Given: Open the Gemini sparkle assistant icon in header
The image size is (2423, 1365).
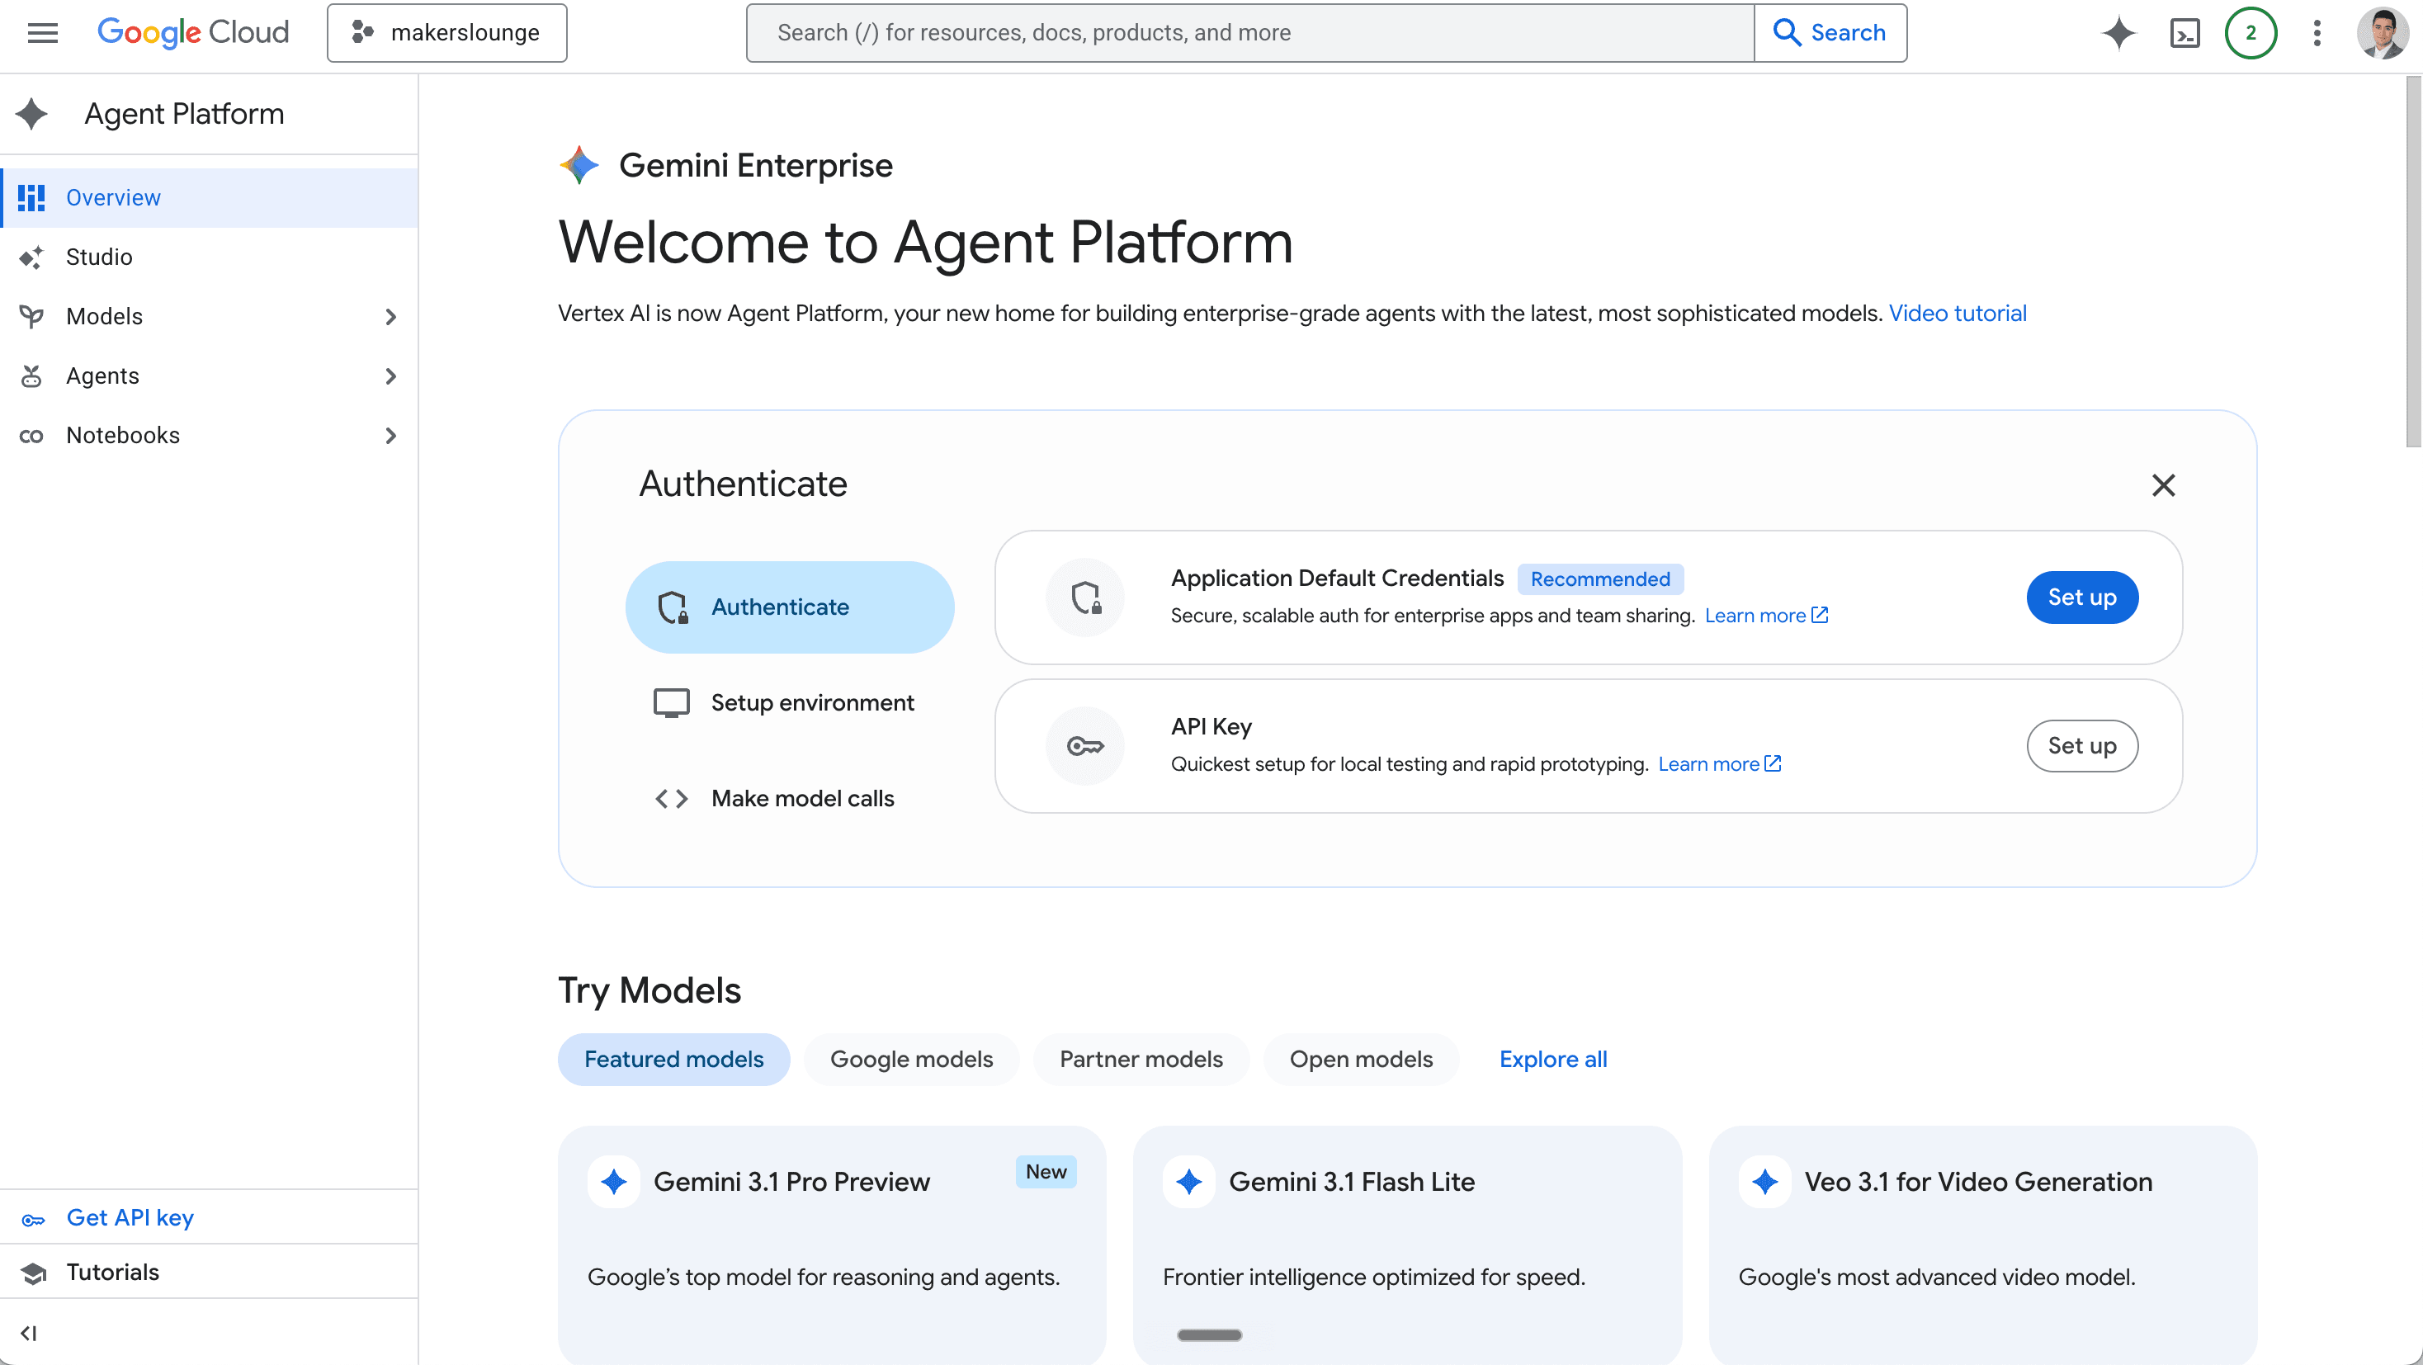Looking at the screenshot, I should pyautogui.click(x=2118, y=33).
